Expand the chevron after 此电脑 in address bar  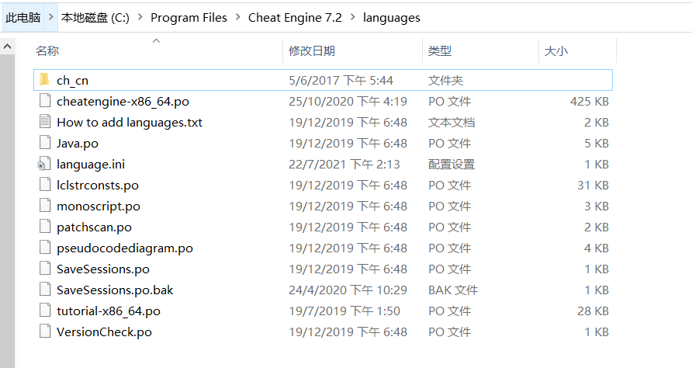pyautogui.click(x=50, y=17)
